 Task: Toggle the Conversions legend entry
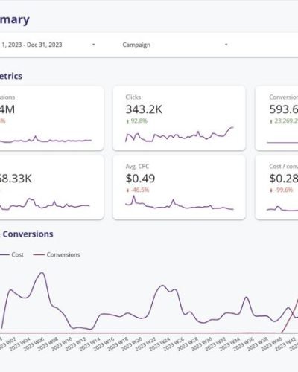[x=57, y=254]
